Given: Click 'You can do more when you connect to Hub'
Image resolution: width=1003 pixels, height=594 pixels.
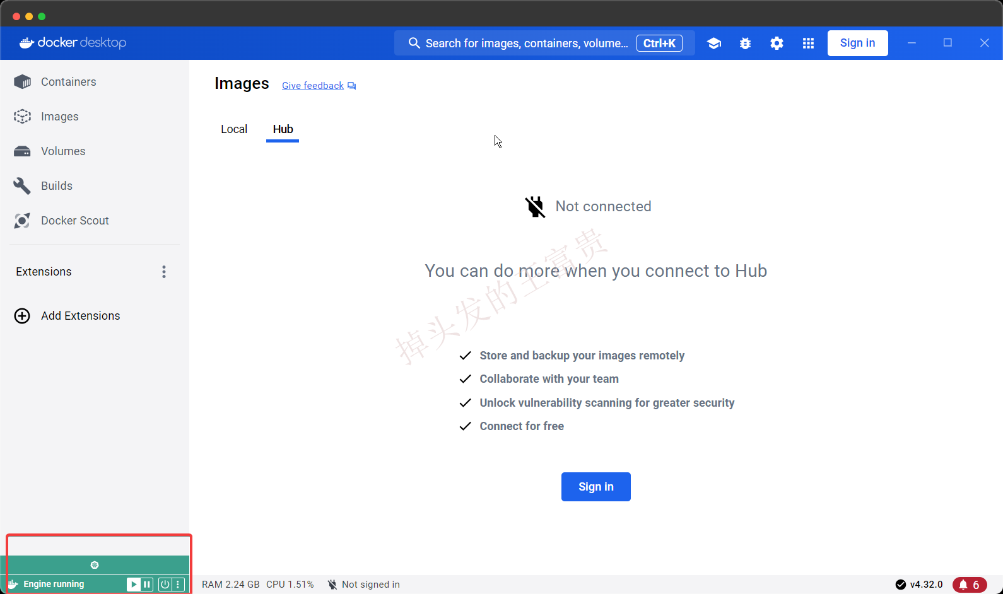Looking at the screenshot, I should [596, 271].
